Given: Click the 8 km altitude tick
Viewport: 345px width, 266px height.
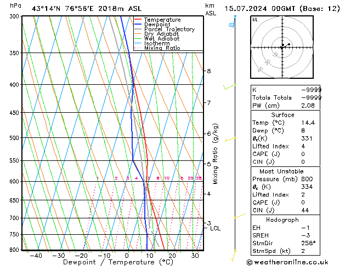Looking at the screenshot, I should point(209,71).
